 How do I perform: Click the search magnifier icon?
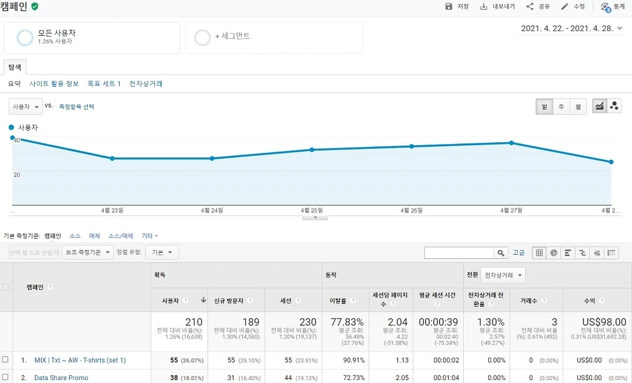click(x=501, y=253)
